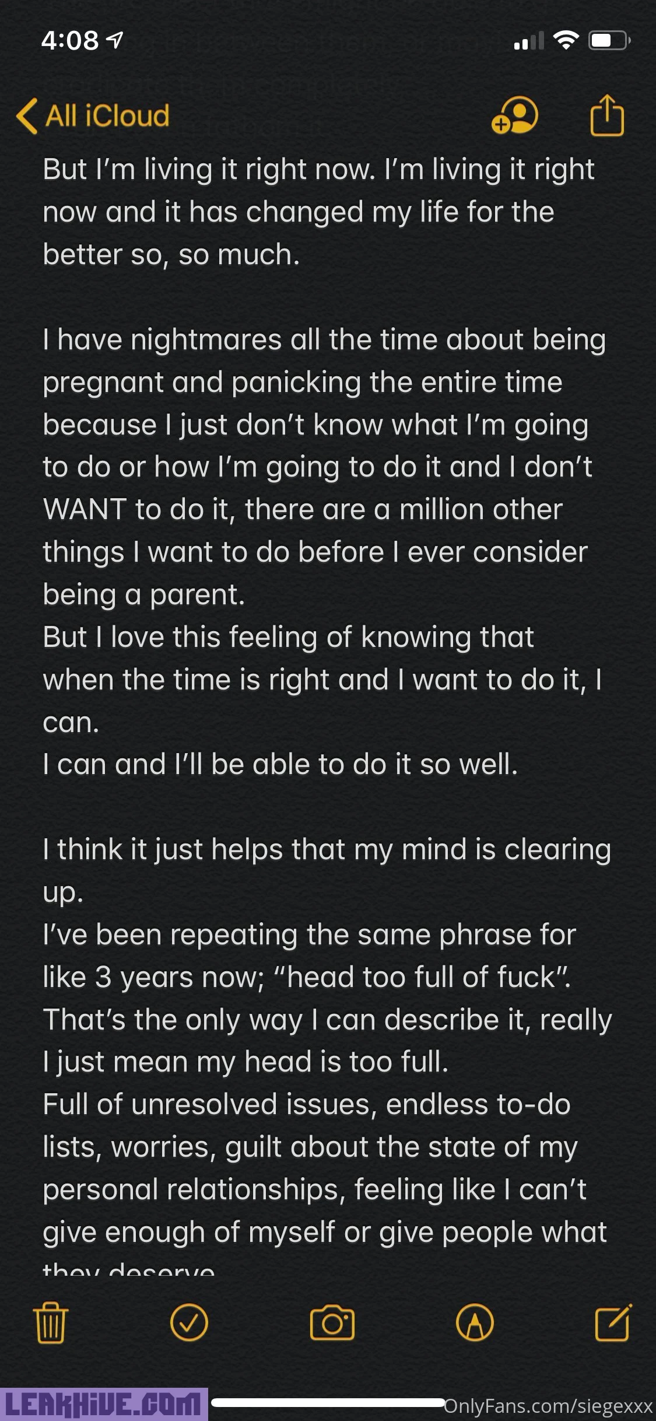Tap the iOS home indicator bar
This screenshot has width=656, height=1421.
click(x=328, y=1402)
